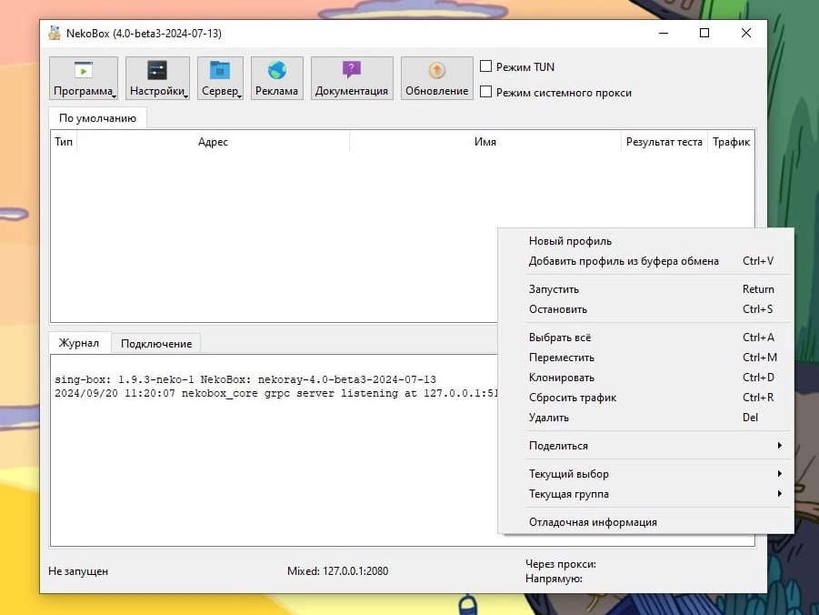Open the Настройки toolbar menu
Image resolution: width=819 pixels, height=615 pixels.
coord(157,78)
